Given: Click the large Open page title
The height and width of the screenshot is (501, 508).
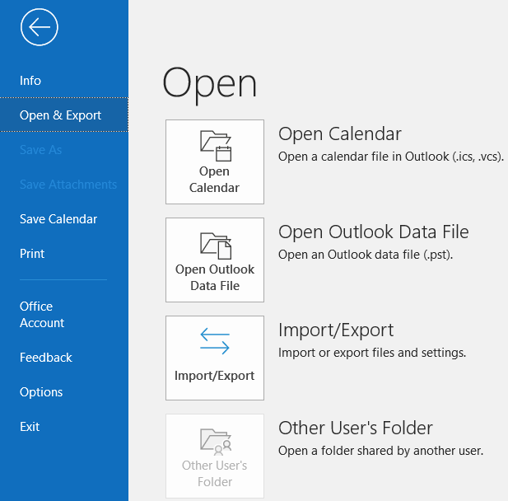Looking at the screenshot, I should pyautogui.click(x=210, y=84).
